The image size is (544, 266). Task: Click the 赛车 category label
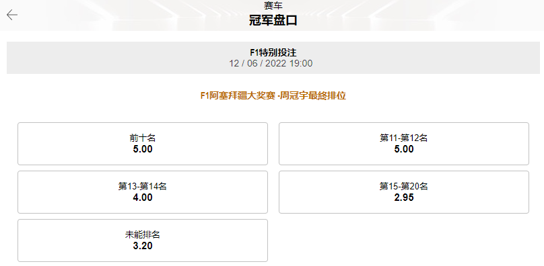(273, 5)
